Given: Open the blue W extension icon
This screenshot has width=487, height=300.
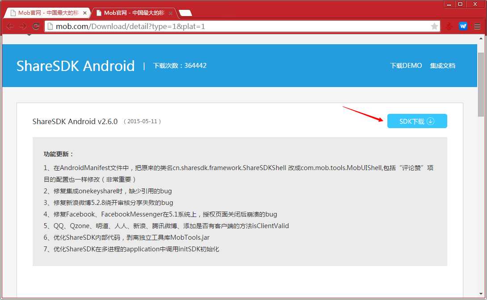Looking at the screenshot, I should pyautogui.click(x=463, y=26).
